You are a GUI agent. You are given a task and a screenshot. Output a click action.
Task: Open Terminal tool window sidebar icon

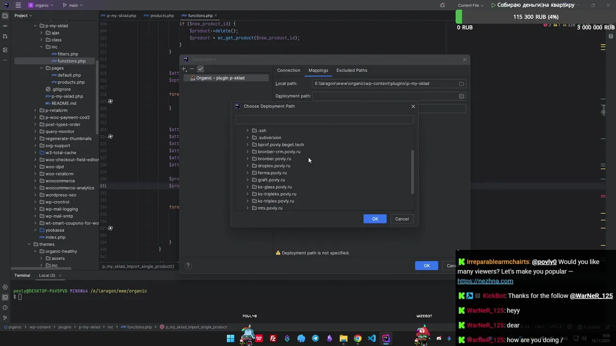pos(5,297)
